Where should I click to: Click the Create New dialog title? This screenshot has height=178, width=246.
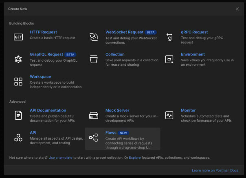pyautogui.click(x=18, y=9)
